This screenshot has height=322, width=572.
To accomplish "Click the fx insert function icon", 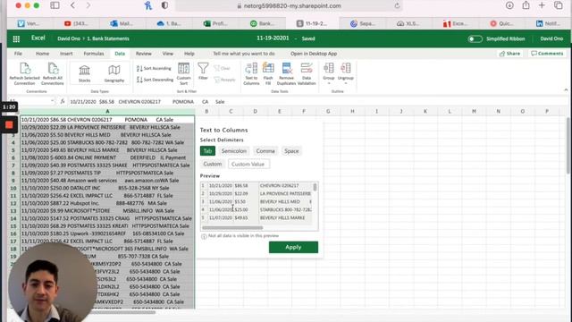I will click(63, 101).
